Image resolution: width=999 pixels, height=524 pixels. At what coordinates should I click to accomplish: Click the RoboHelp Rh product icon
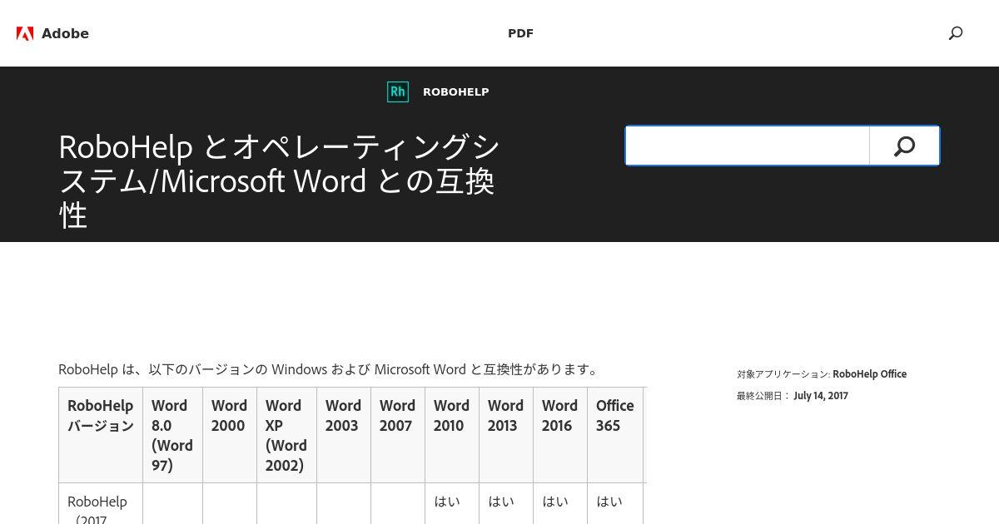398,91
